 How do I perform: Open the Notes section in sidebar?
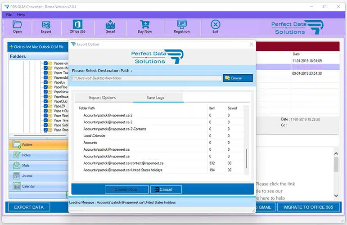tap(39, 155)
